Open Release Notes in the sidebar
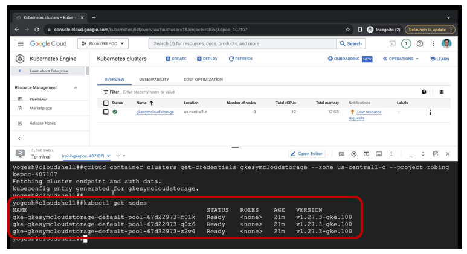 tap(42, 124)
